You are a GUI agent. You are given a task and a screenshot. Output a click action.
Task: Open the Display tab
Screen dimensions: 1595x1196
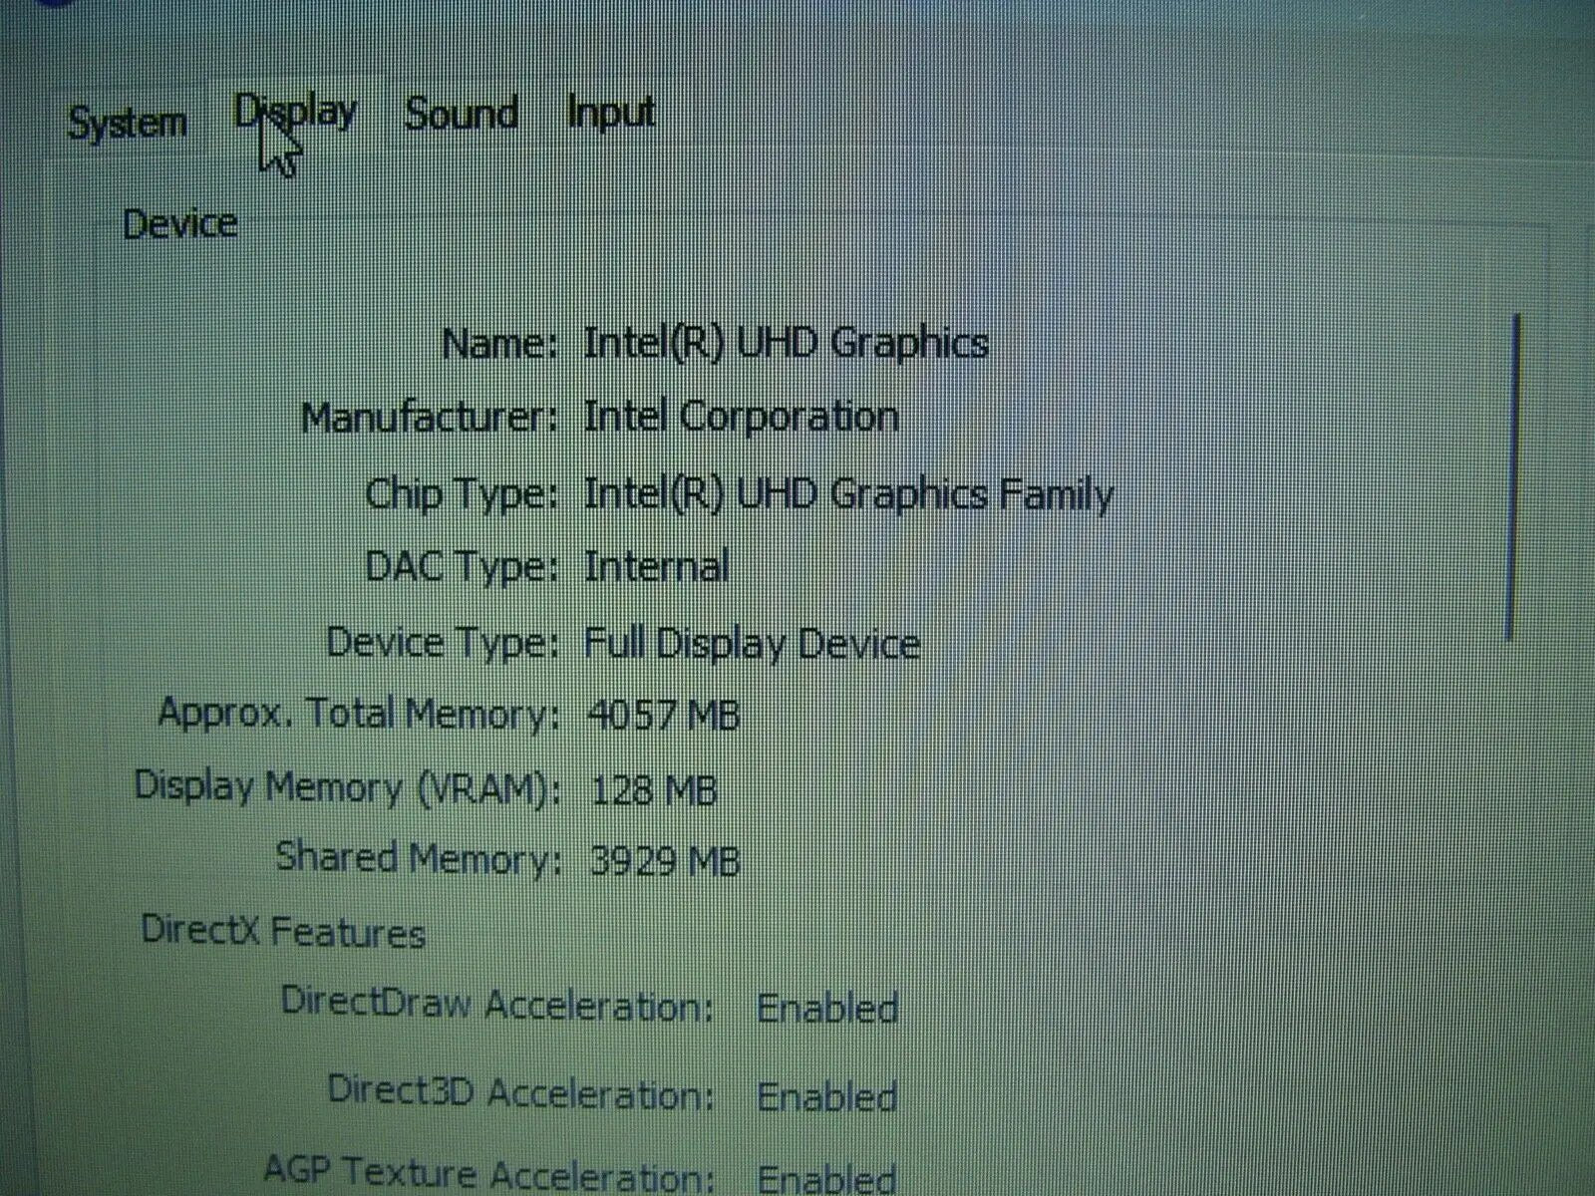pos(295,113)
